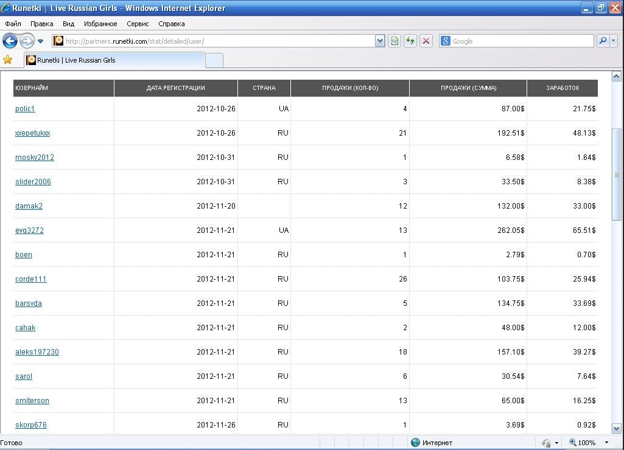
Task: Open the Избранное menu
Action: point(100,24)
